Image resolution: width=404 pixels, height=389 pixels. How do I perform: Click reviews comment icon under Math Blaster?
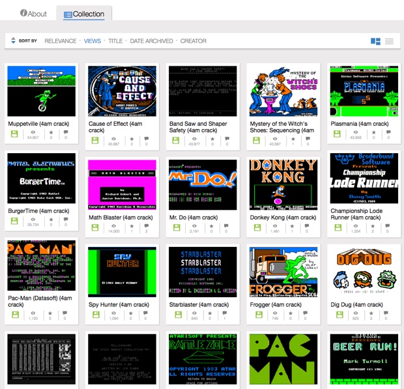coord(147,226)
